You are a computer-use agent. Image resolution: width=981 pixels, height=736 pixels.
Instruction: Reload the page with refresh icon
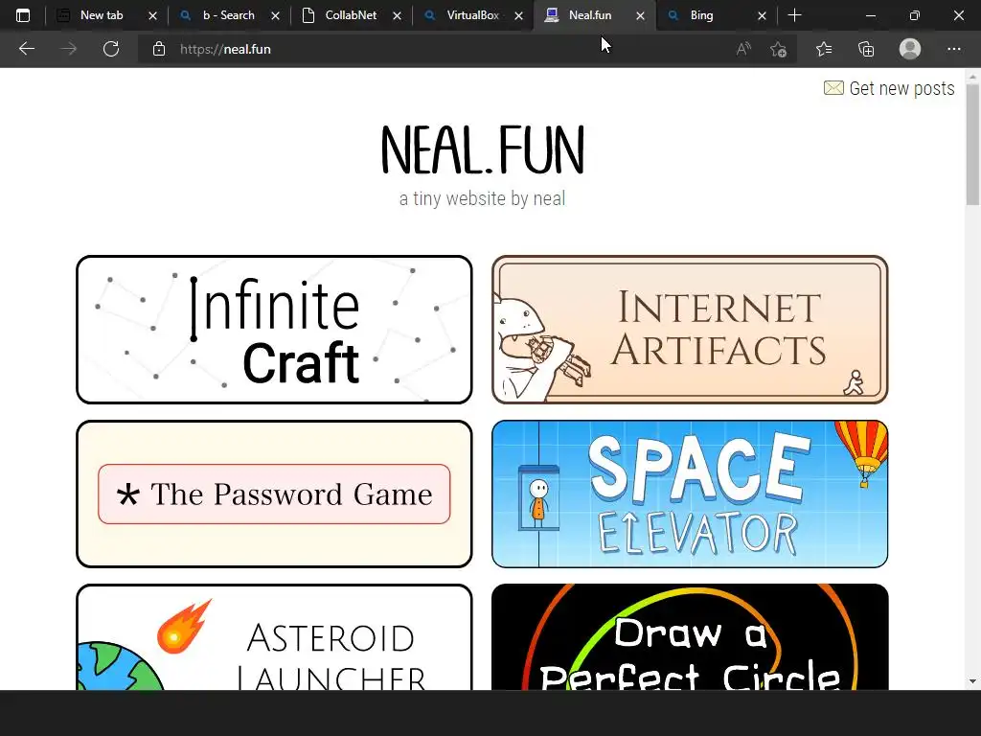click(111, 49)
